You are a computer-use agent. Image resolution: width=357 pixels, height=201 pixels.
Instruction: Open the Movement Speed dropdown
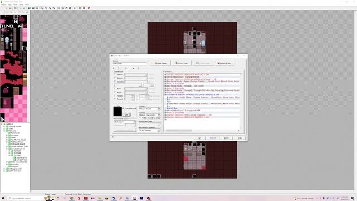[x=149, y=130]
